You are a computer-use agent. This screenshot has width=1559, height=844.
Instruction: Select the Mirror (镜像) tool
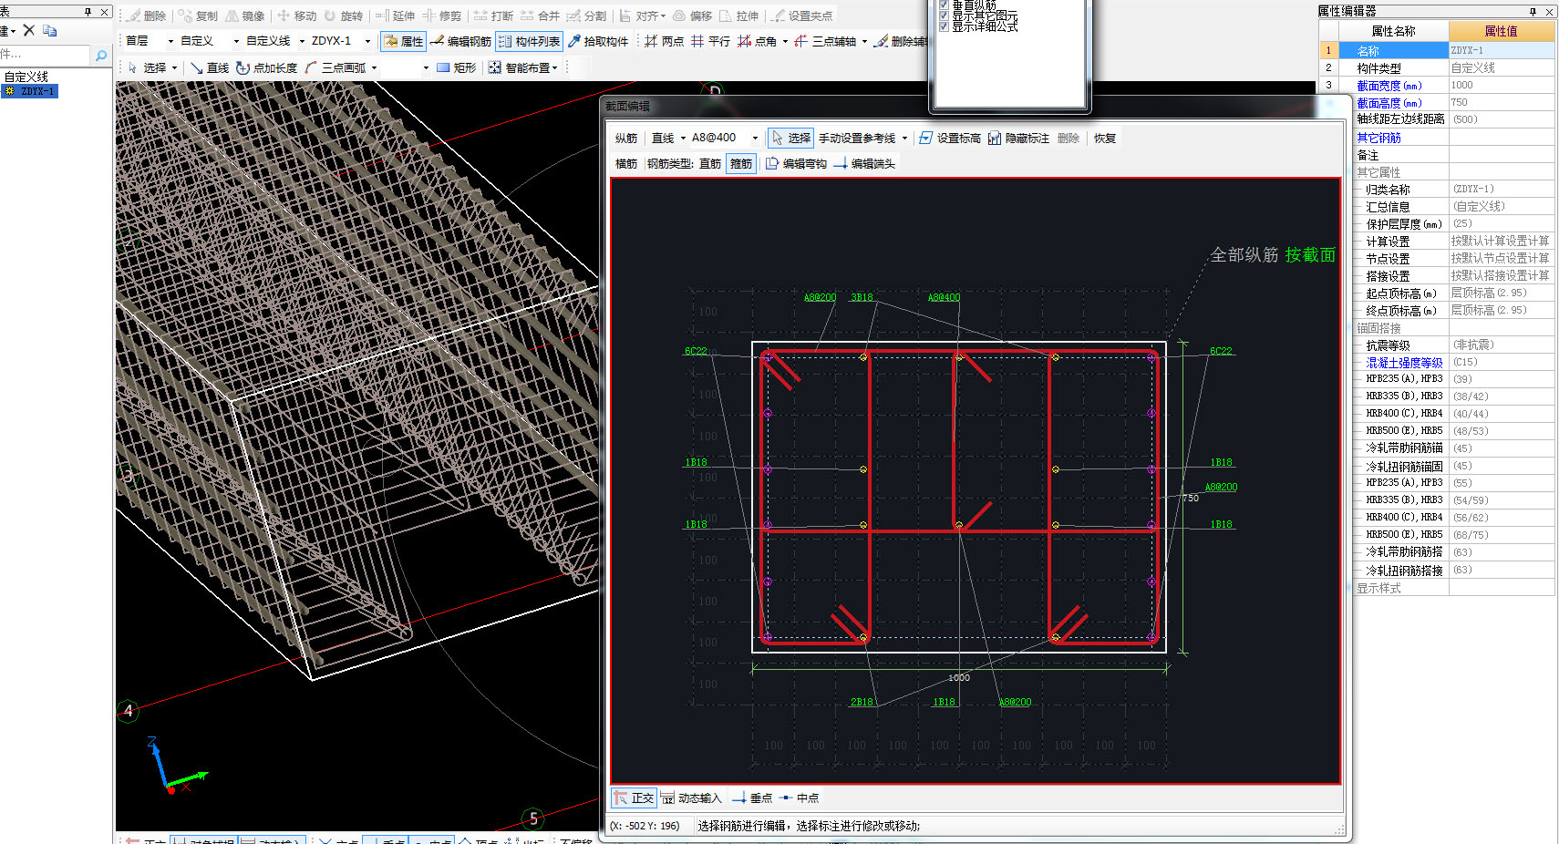pos(245,15)
